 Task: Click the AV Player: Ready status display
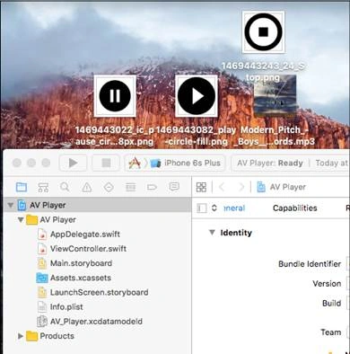(x=270, y=164)
